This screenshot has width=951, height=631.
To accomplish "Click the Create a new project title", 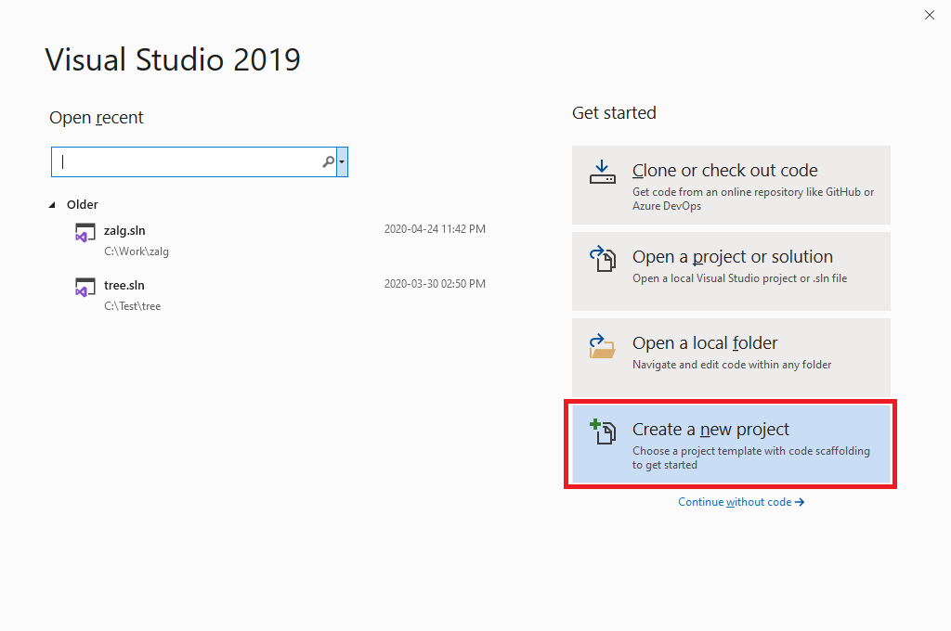I will 710,430.
